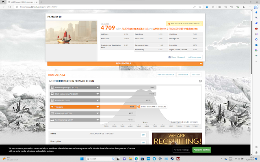
Task: Collapse the Other Results in PCMark 10 section
Action: point(200,81)
